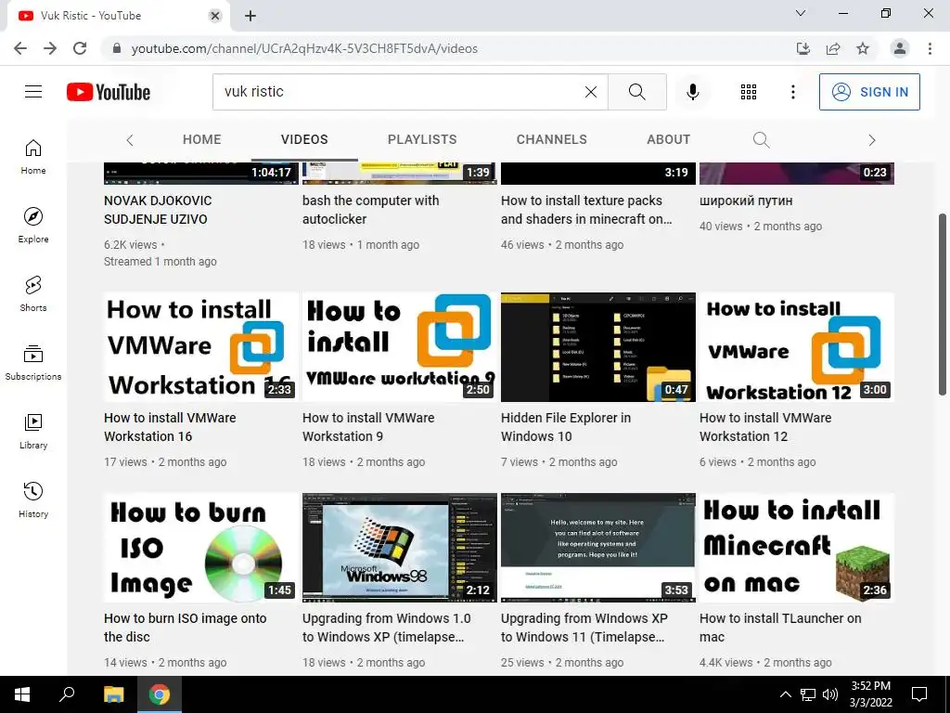Open the 'NOVAK DJOKOVIC SUDJENJE UZIVO' title
Viewport: 950px width, 713px height.
click(158, 210)
